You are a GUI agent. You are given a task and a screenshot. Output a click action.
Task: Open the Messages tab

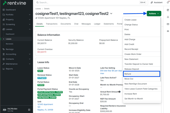[86, 24]
